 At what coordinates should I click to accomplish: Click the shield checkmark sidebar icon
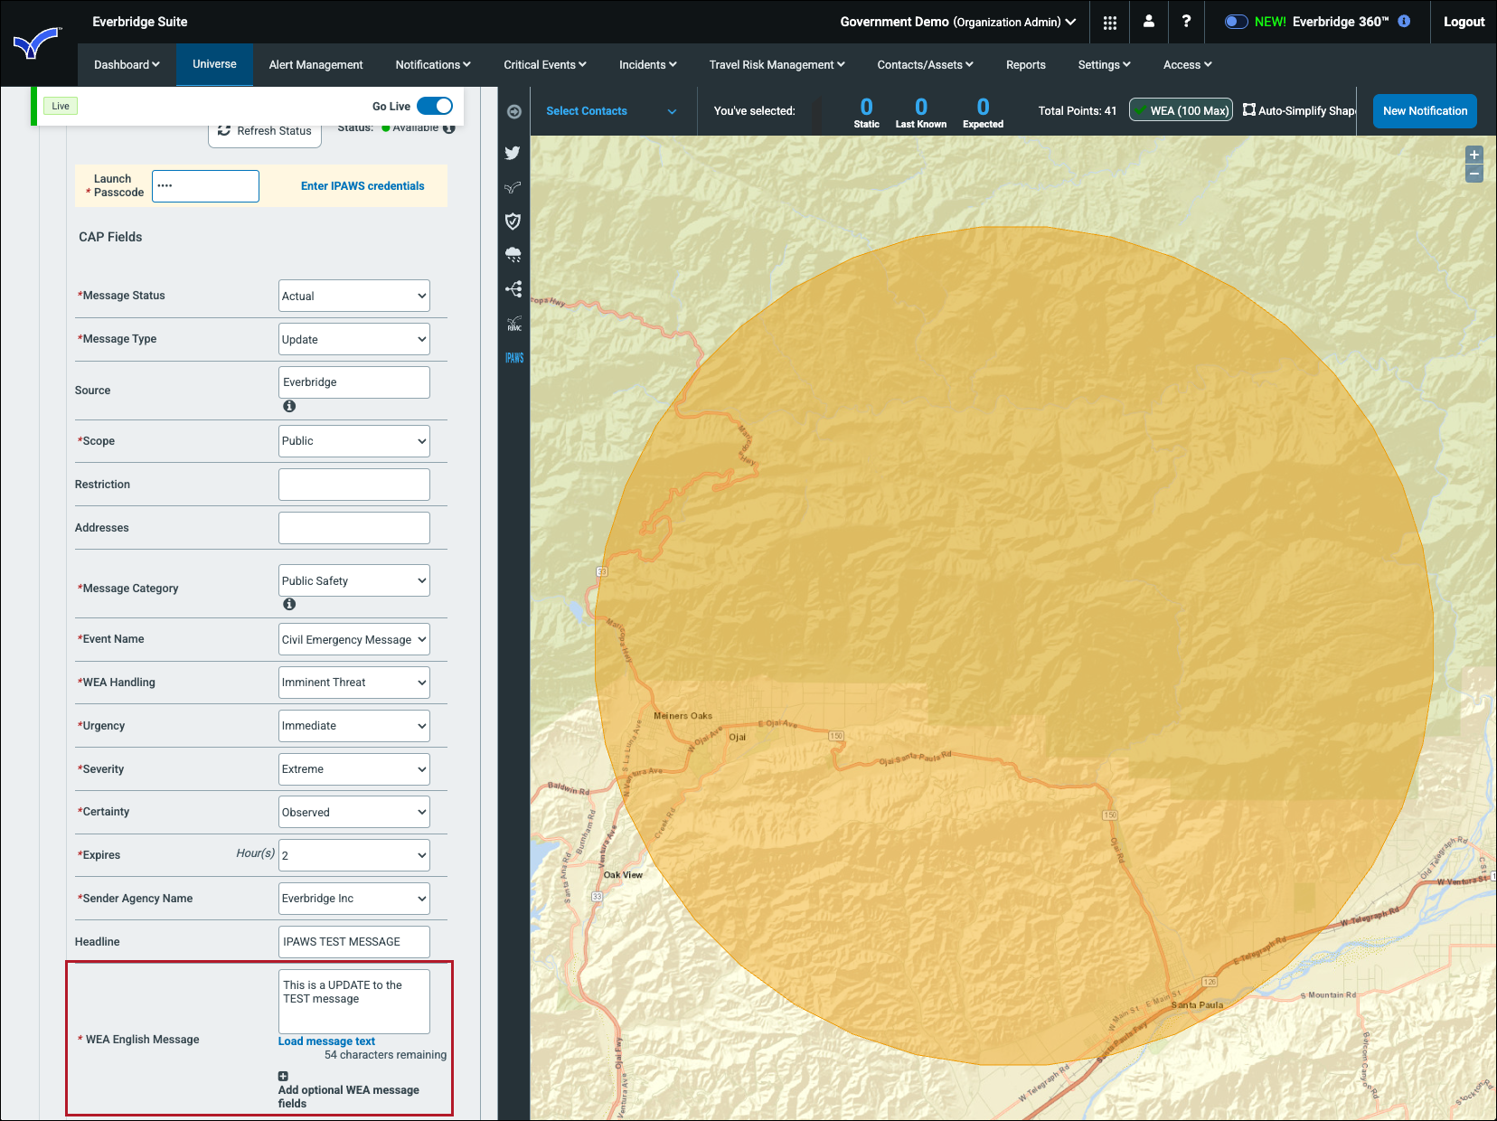[x=513, y=221]
